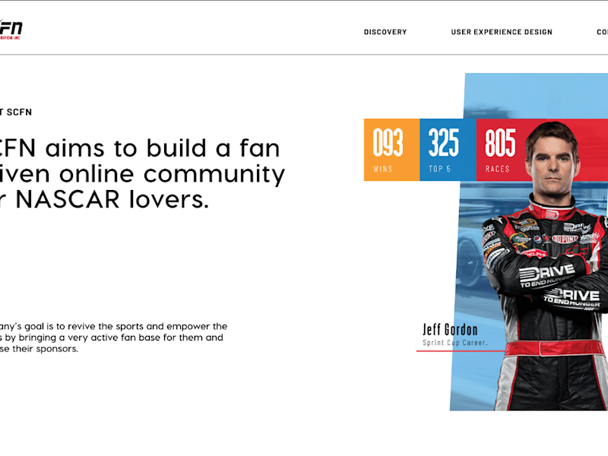Image resolution: width=608 pixels, height=456 pixels.
Task: Open the Discovery nav item
Action: coord(385,32)
